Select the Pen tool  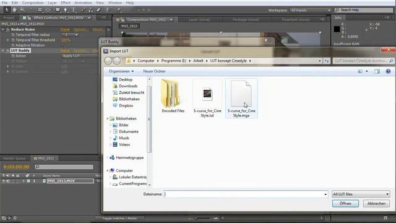pyautogui.click(x=66, y=10)
